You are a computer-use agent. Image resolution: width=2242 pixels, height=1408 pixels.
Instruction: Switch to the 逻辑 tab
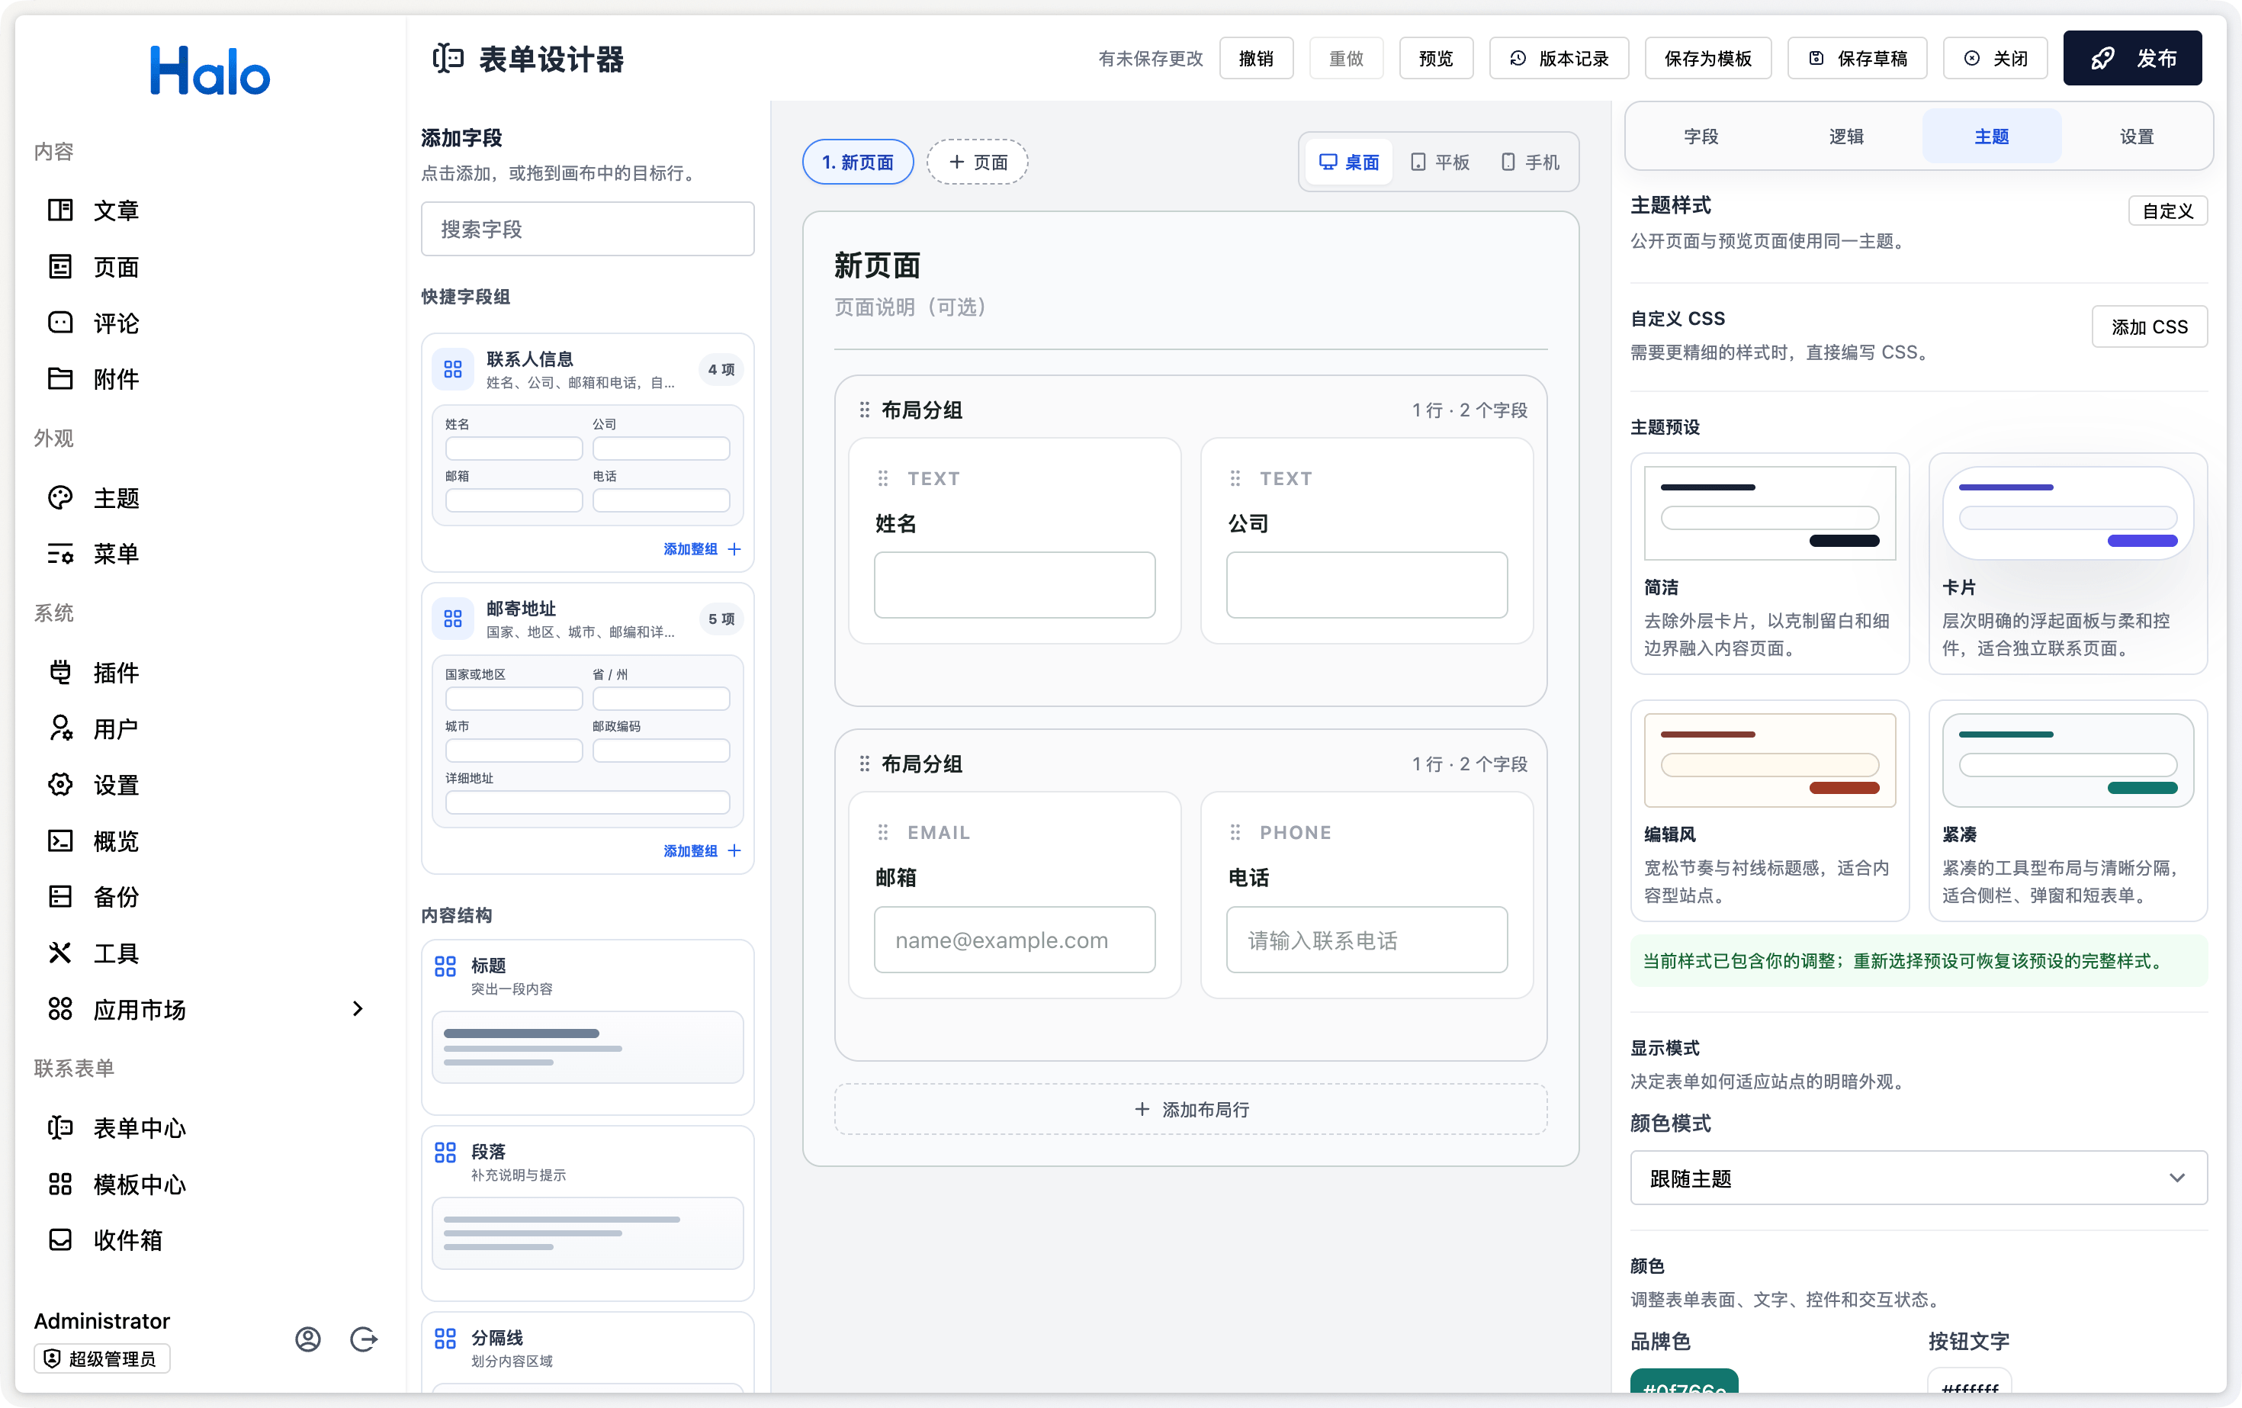(x=1846, y=136)
